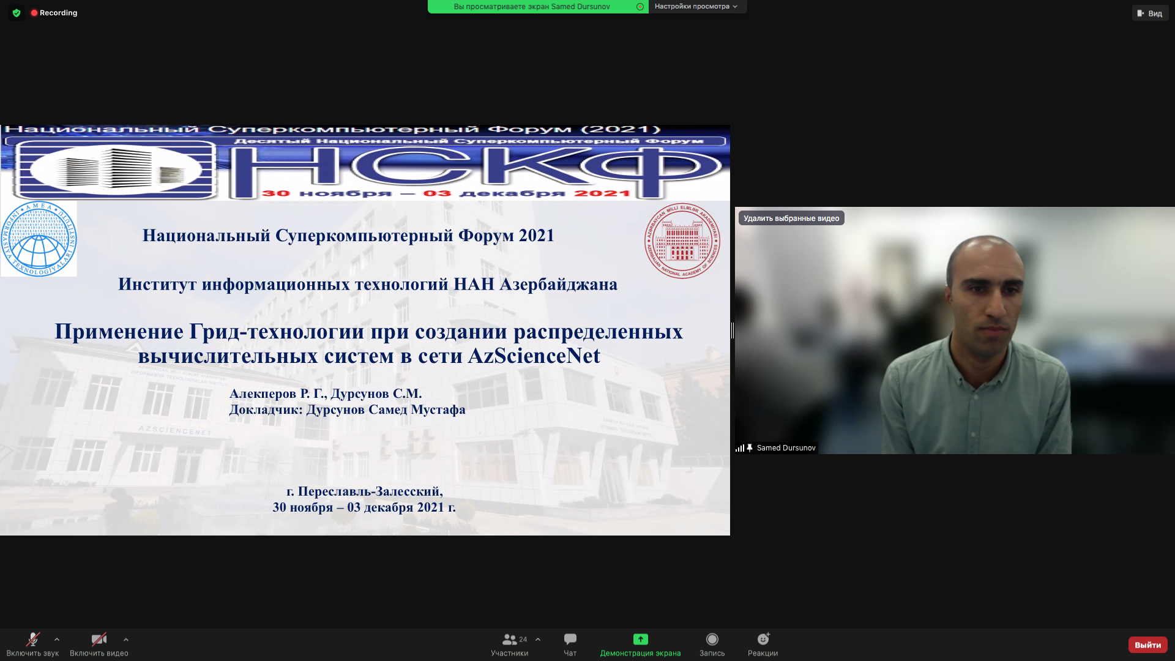Click the signal strength bars icon
Viewport: 1175px width, 661px height.
740,448
